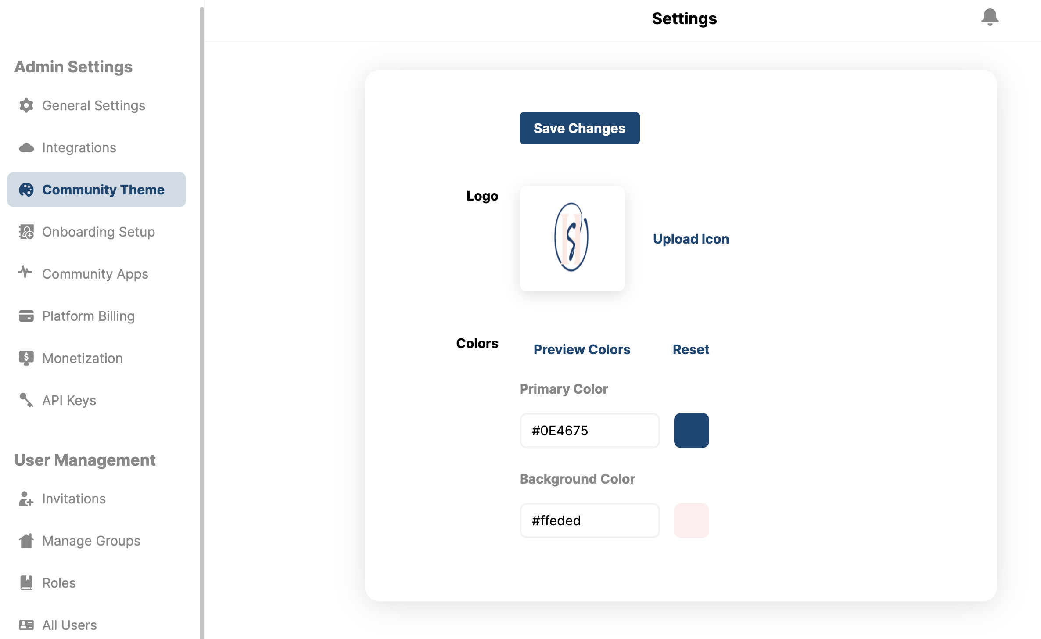Click the Community Apps pulse icon
Viewport: 1041px width, 639px height.
pyautogui.click(x=25, y=272)
